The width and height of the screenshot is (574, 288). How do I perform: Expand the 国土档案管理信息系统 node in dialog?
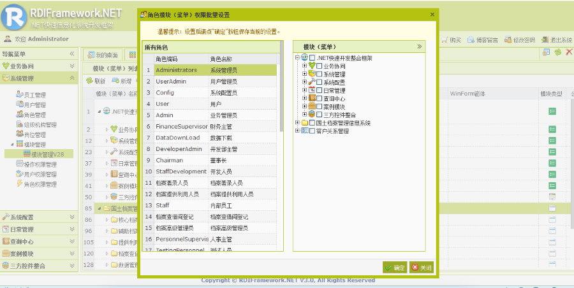point(297,122)
